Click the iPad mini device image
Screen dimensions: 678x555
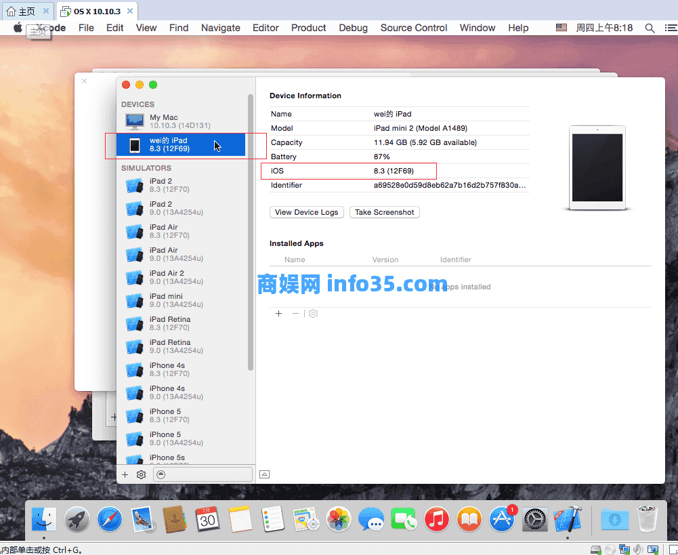(x=597, y=168)
